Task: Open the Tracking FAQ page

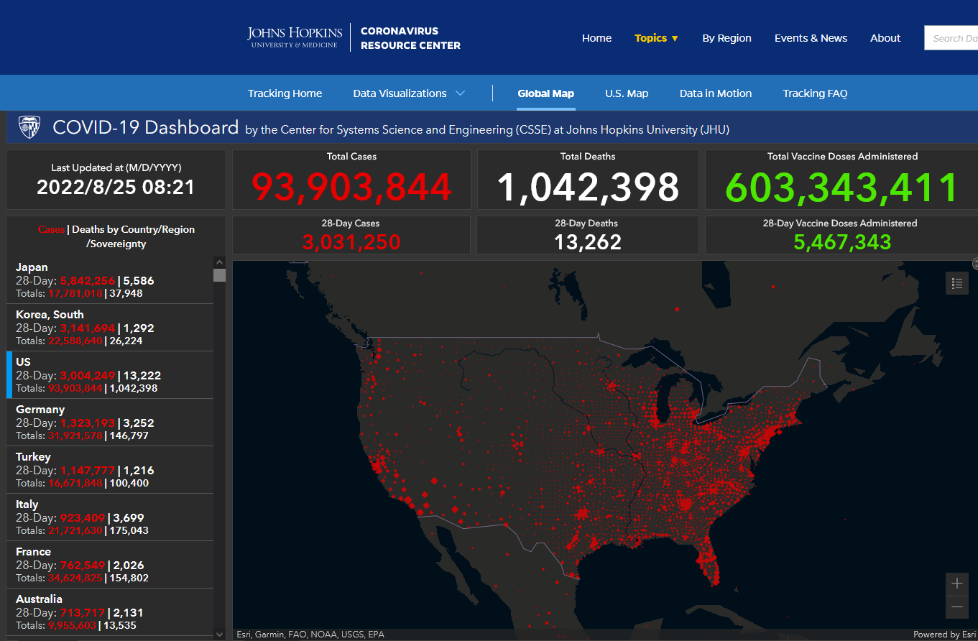Action: (x=815, y=93)
